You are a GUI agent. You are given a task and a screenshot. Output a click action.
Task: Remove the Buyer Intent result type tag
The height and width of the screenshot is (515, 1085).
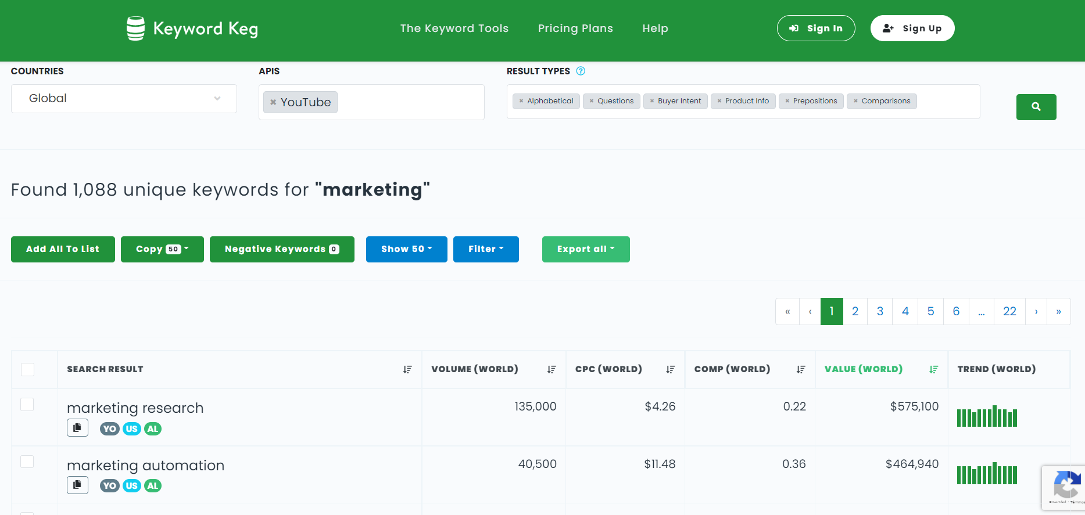(x=652, y=101)
